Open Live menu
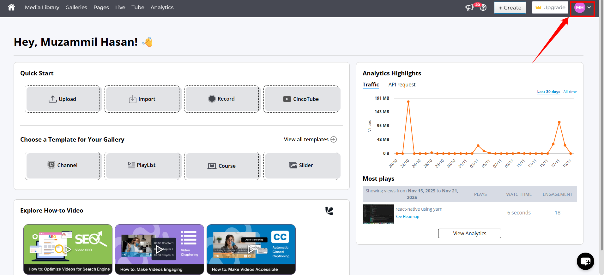 click(x=120, y=7)
